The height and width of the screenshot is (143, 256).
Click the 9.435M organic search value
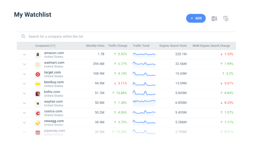[181, 113]
